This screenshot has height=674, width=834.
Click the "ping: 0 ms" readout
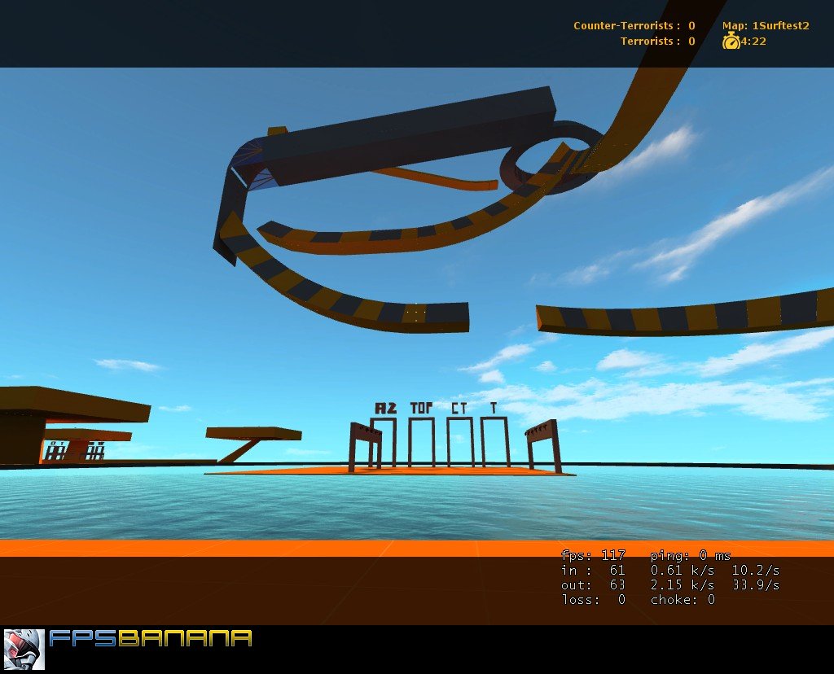coord(691,555)
